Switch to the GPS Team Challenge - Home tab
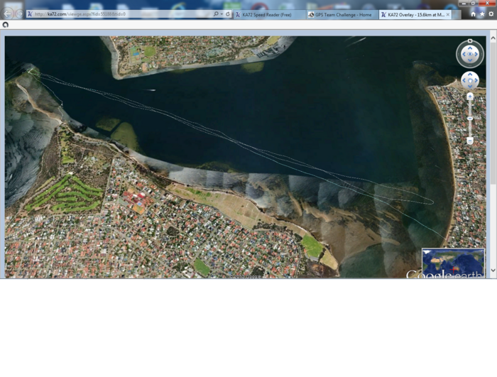 [342, 14]
